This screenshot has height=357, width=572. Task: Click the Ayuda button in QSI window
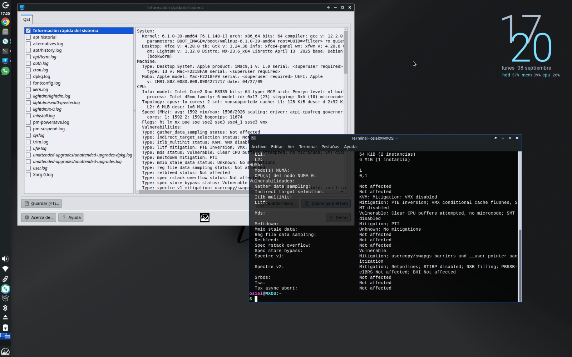click(x=71, y=217)
